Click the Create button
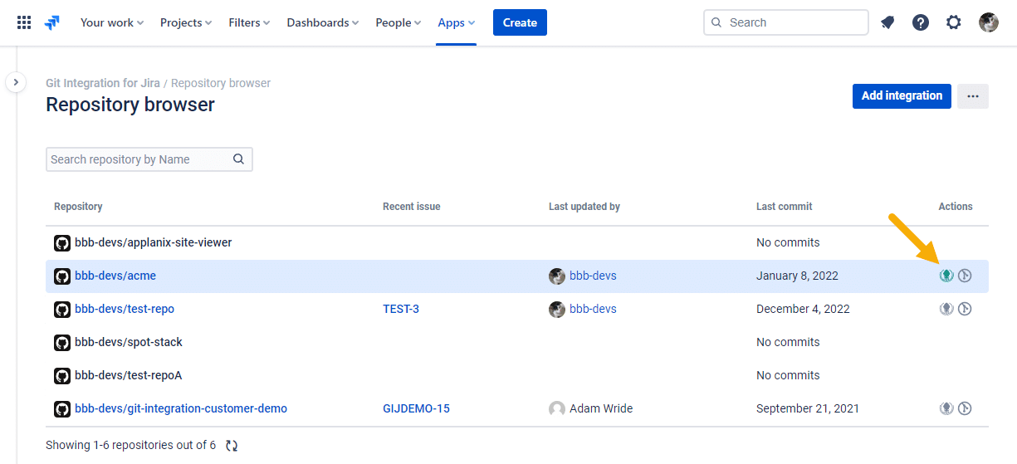The image size is (1017, 464). [x=520, y=22]
